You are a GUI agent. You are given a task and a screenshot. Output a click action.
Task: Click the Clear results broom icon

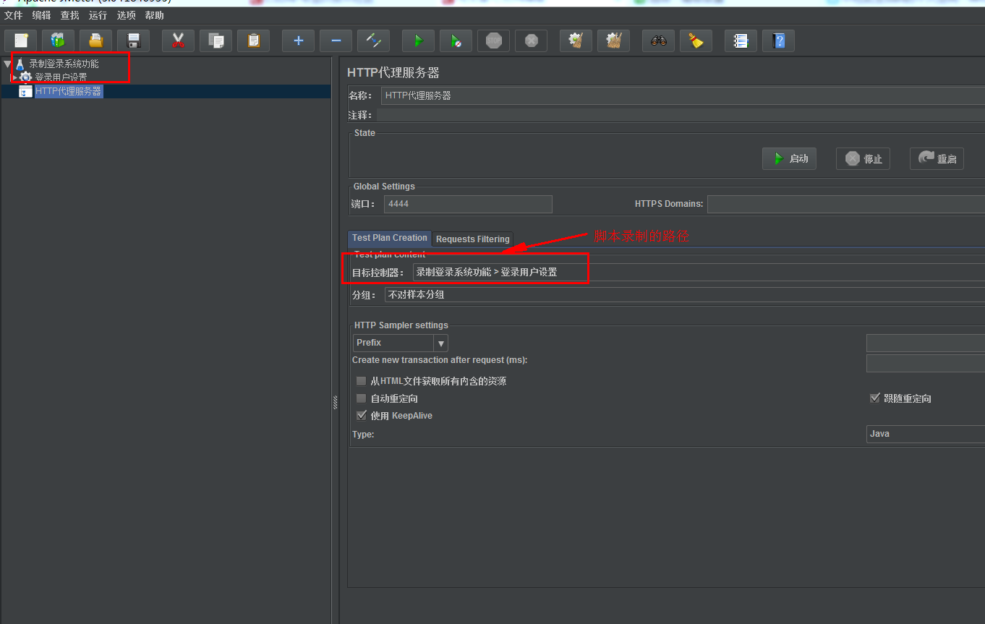click(576, 40)
